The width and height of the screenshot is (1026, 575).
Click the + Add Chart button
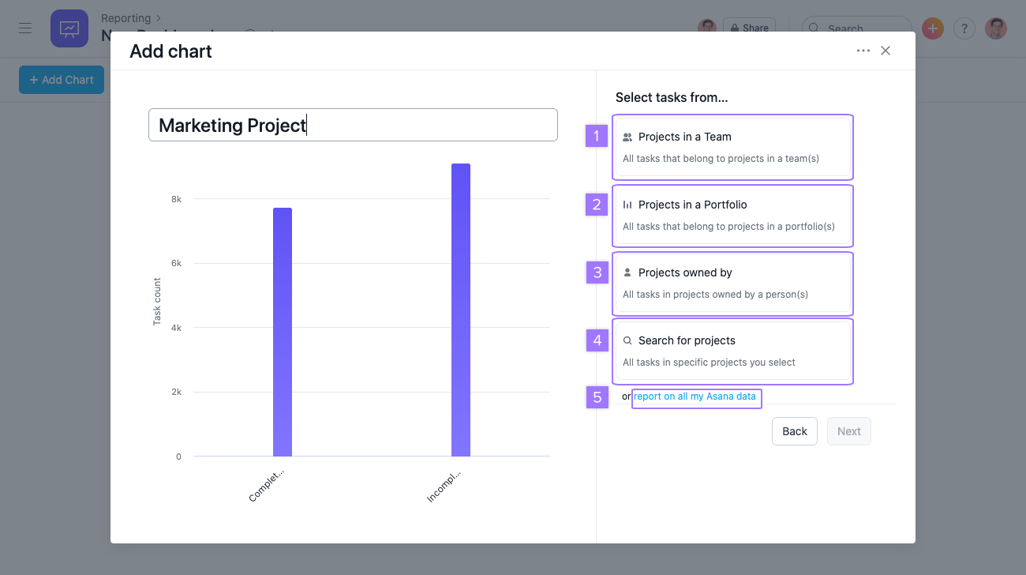(61, 79)
